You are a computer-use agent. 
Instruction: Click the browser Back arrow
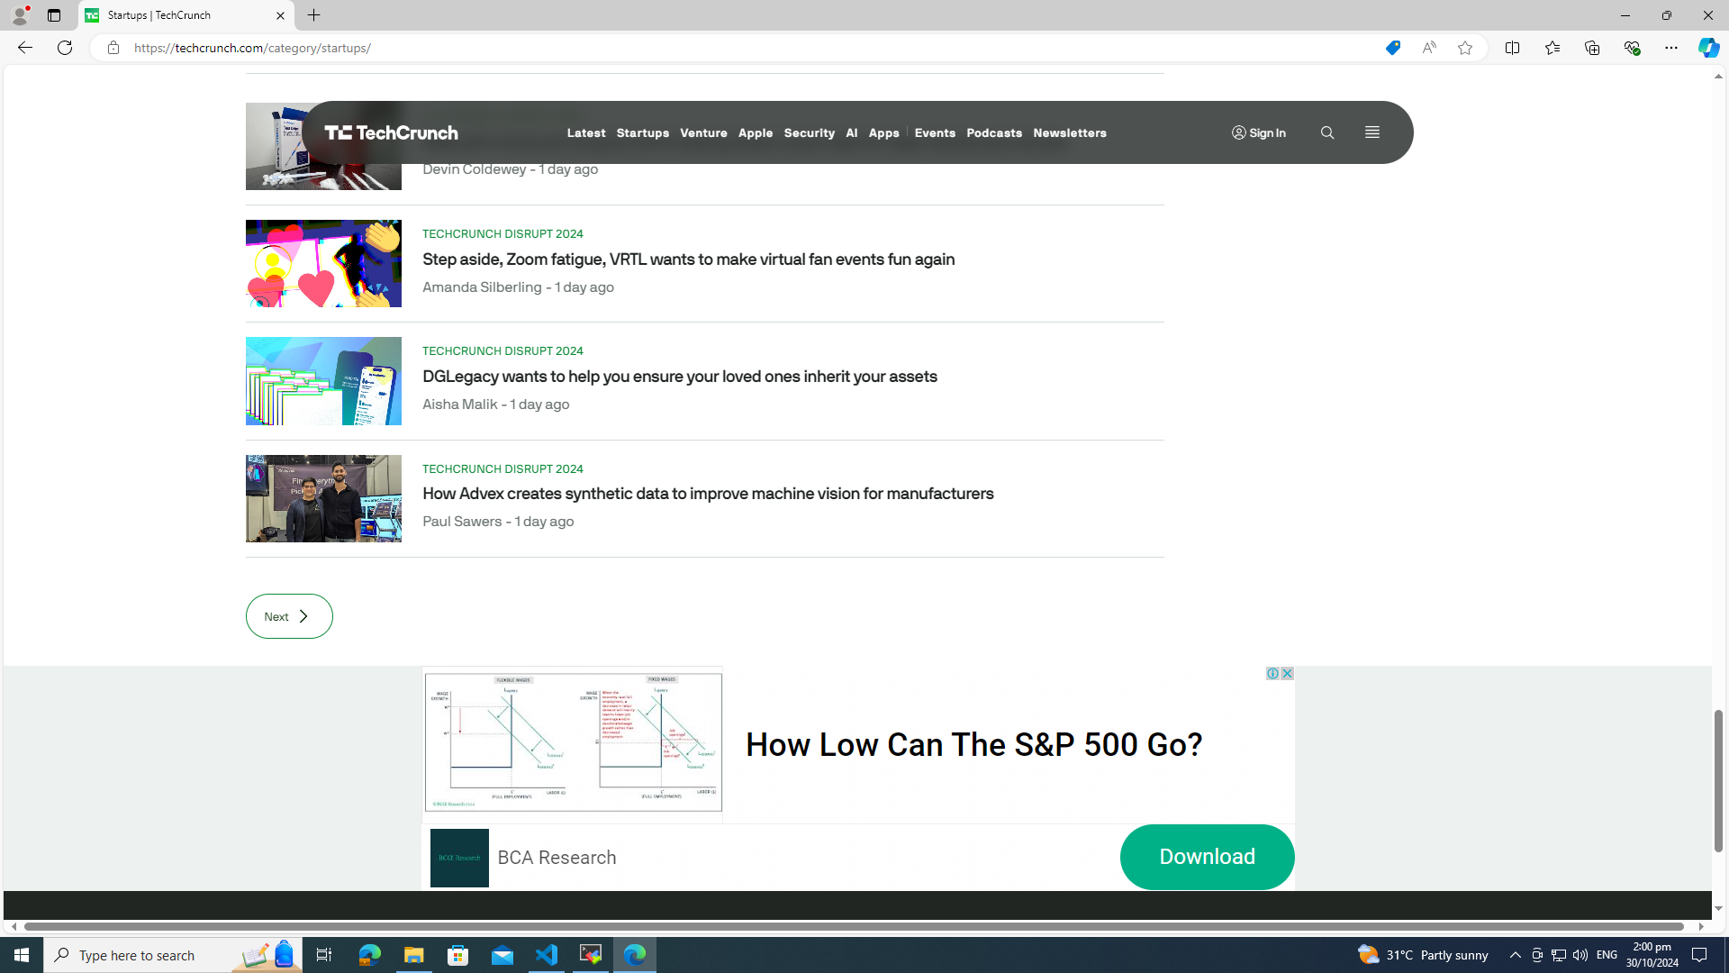tap(24, 48)
